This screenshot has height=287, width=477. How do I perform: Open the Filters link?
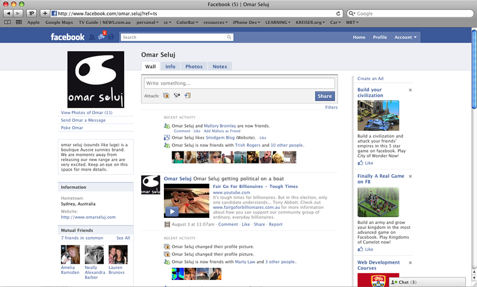[332, 107]
